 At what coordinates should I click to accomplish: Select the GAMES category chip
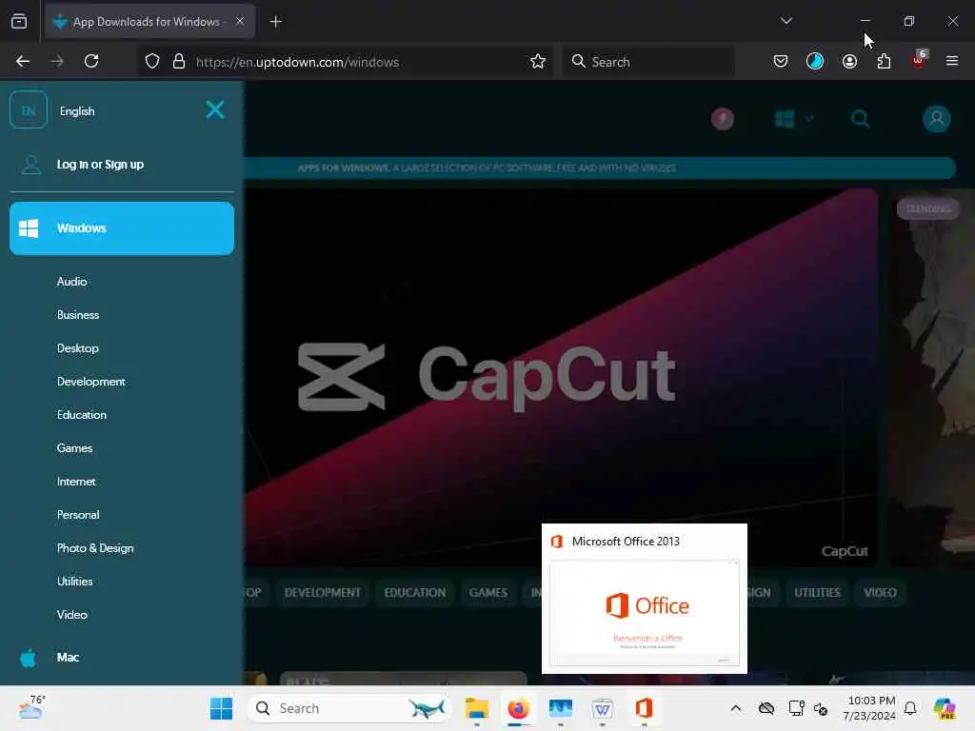point(488,592)
